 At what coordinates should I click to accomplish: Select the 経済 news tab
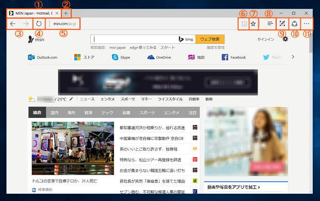pyautogui.click(x=88, y=113)
